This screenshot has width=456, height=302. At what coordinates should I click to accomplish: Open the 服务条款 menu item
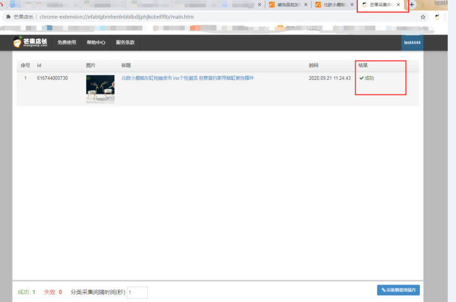coord(125,42)
